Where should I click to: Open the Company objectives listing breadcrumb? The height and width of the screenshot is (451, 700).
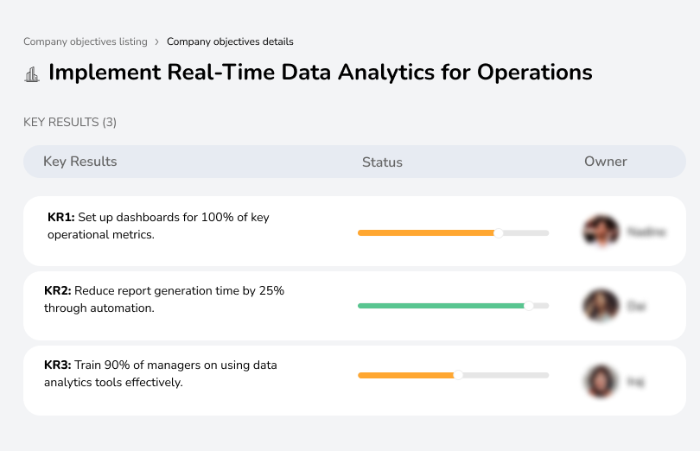(x=86, y=41)
